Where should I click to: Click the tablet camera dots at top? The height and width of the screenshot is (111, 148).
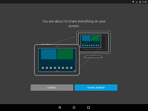pyautogui.click(x=57, y=47)
